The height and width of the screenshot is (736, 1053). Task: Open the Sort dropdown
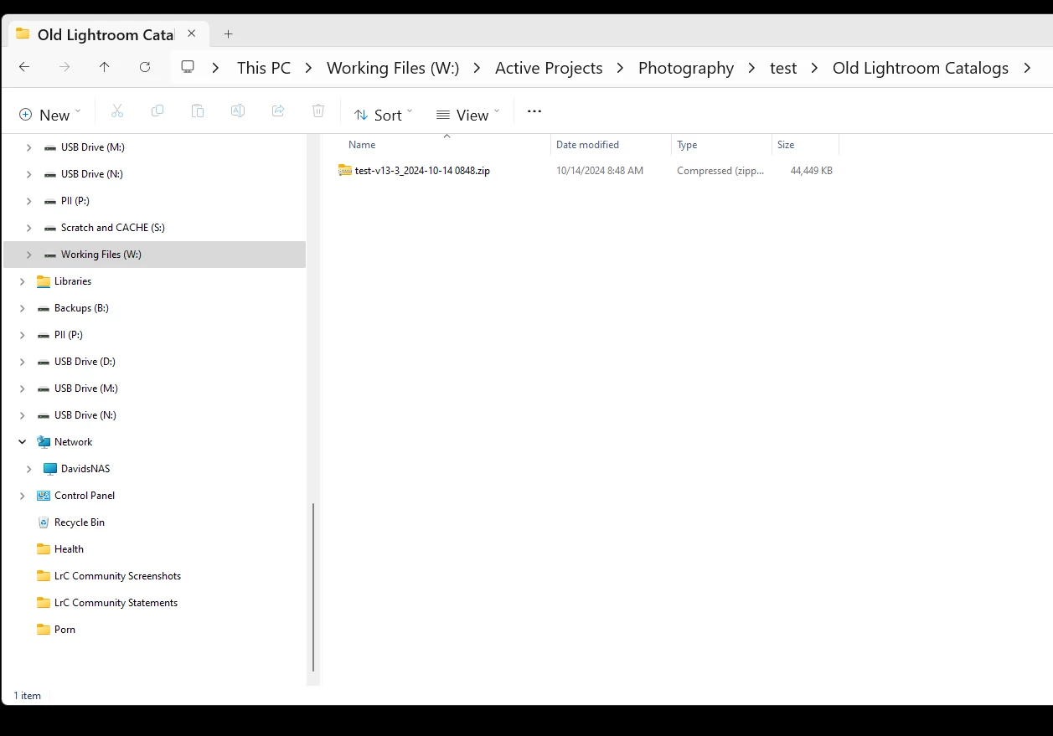pyautogui.click(x=384, y=115)
